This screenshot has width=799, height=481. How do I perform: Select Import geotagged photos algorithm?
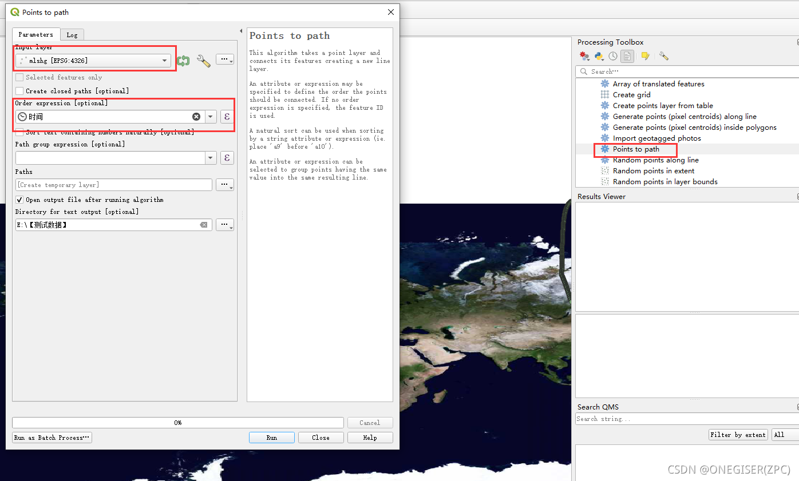pyautogui.click(x=656, y=138)
